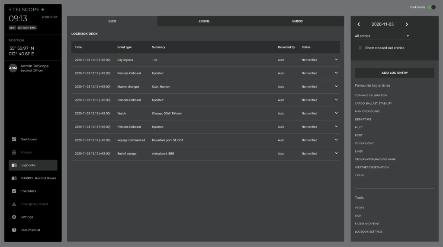The image size is (443, 247).
Task: Open the All entries filter dropdown
Action: [x=382, y=36]
